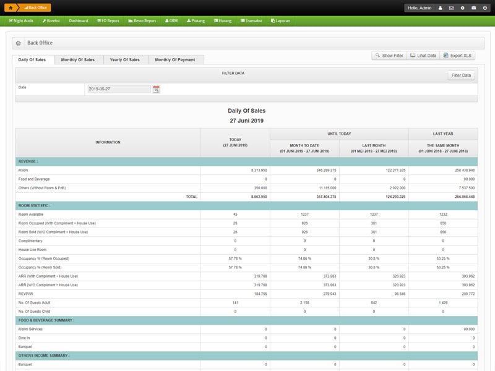Click the Filter Data button
The height and width of the screenshot is (371, 495).
pos(461,75)
